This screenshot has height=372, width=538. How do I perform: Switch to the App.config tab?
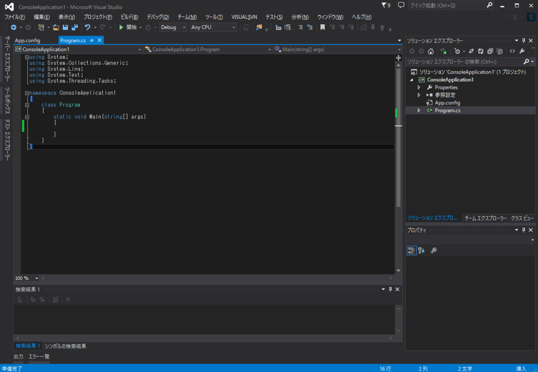click(27, 40)
